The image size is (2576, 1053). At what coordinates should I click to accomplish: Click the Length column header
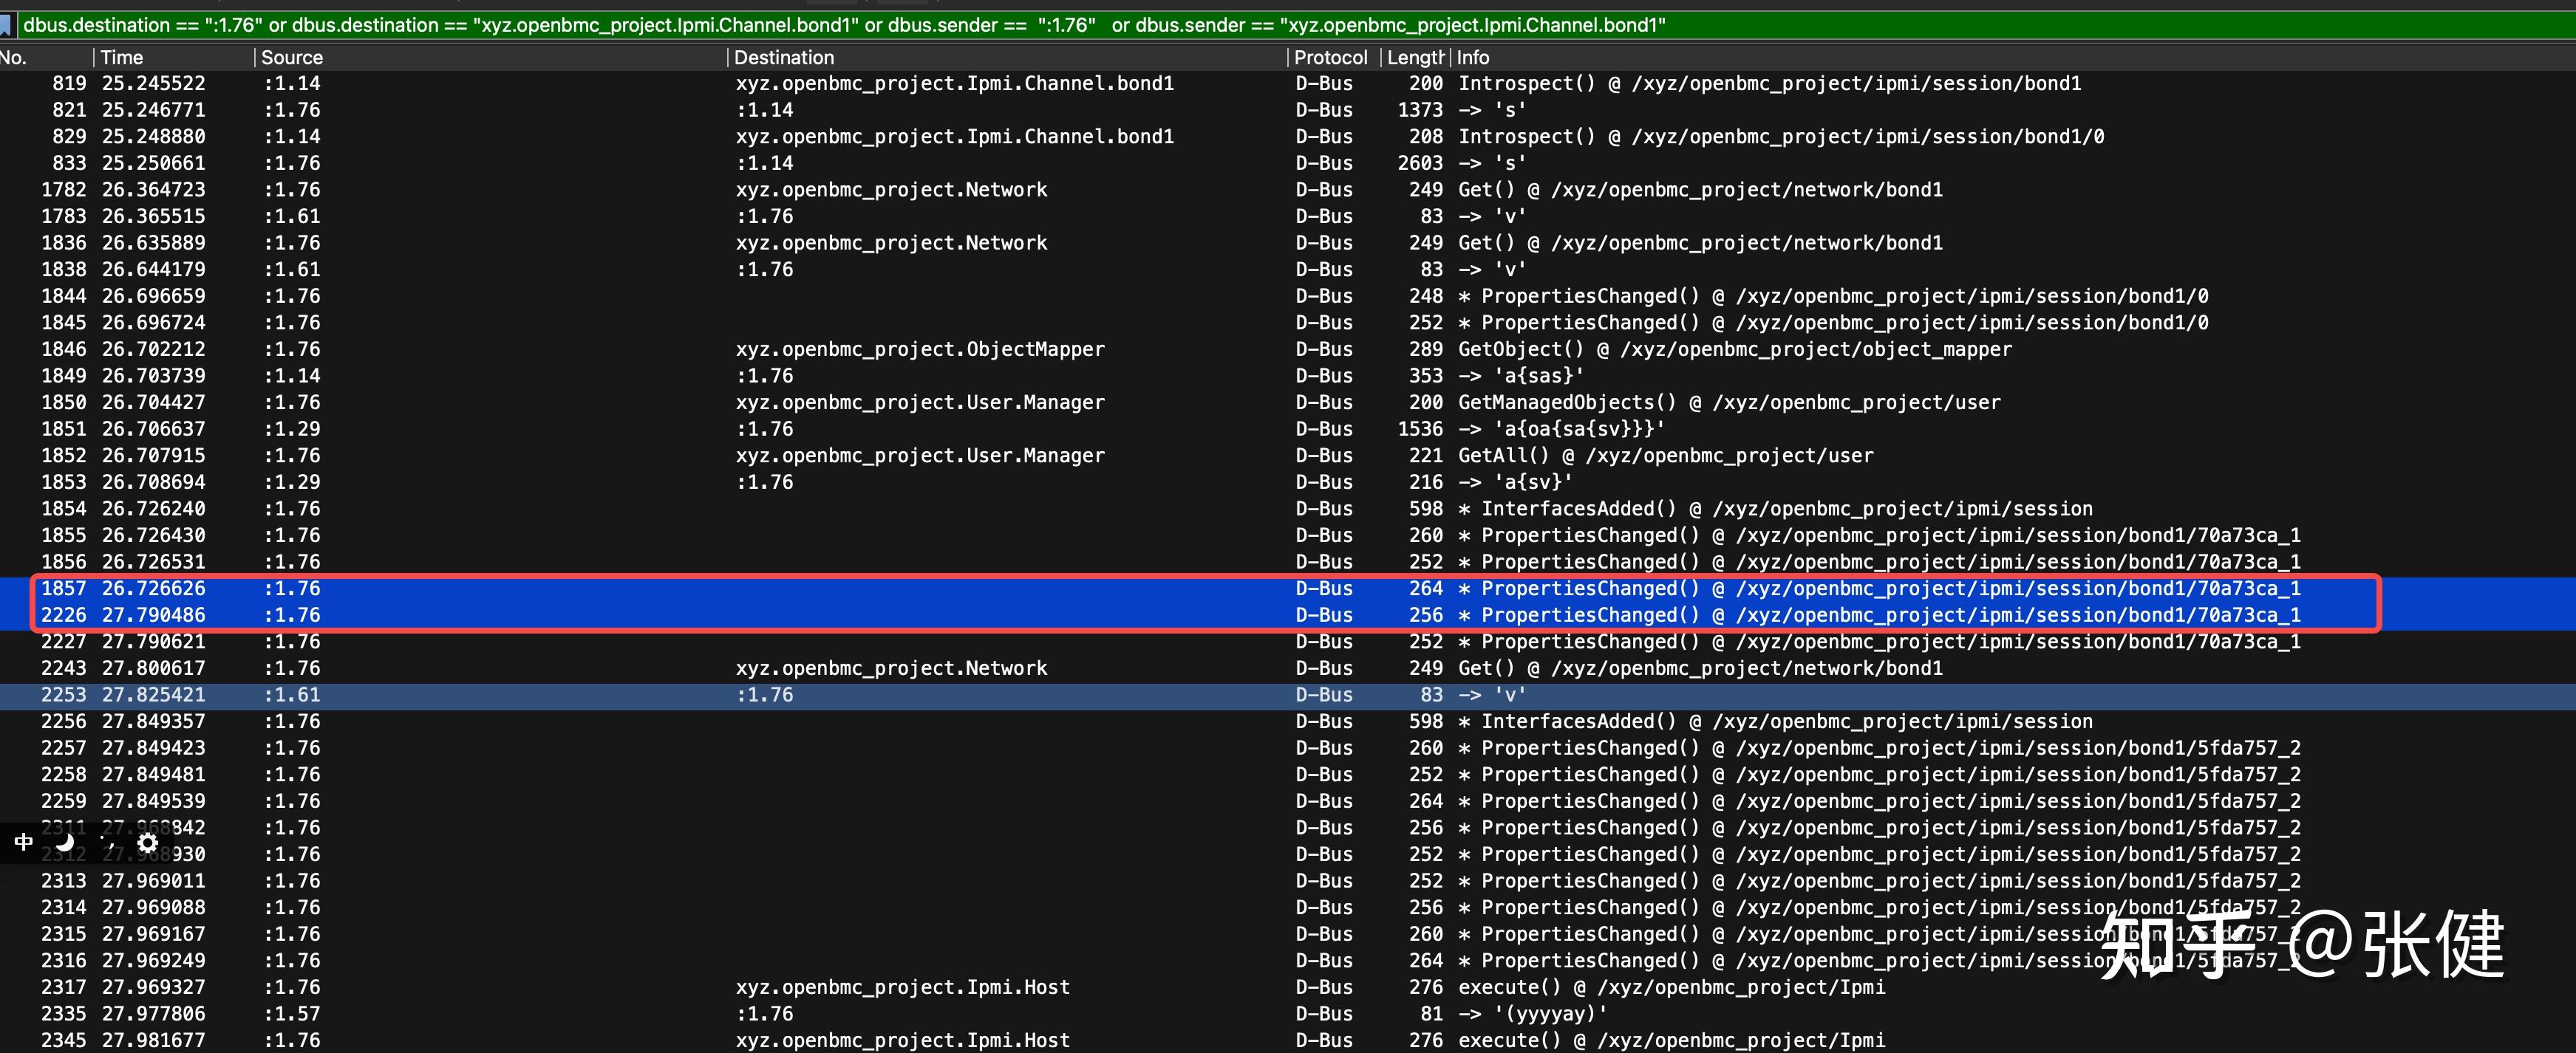1414,58
